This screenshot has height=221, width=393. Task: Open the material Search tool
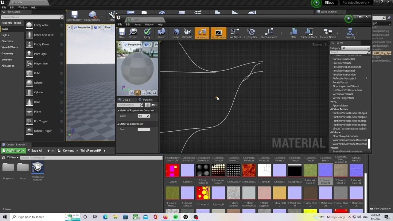161,33
